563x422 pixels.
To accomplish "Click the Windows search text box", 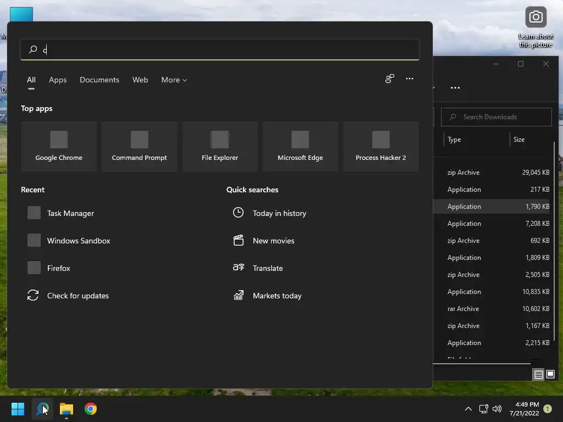I will (x=220, y=49).
